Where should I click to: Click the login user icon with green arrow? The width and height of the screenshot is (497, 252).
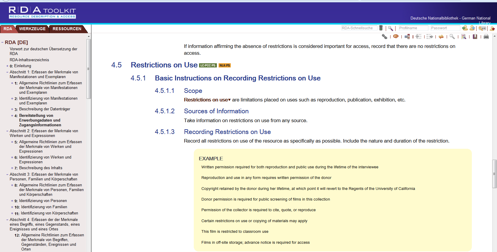(x=465, y=28)
